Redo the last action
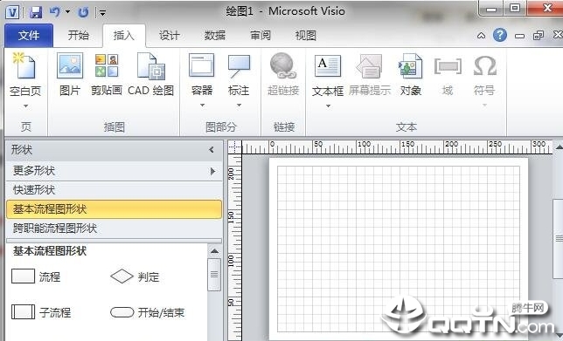 83,13
